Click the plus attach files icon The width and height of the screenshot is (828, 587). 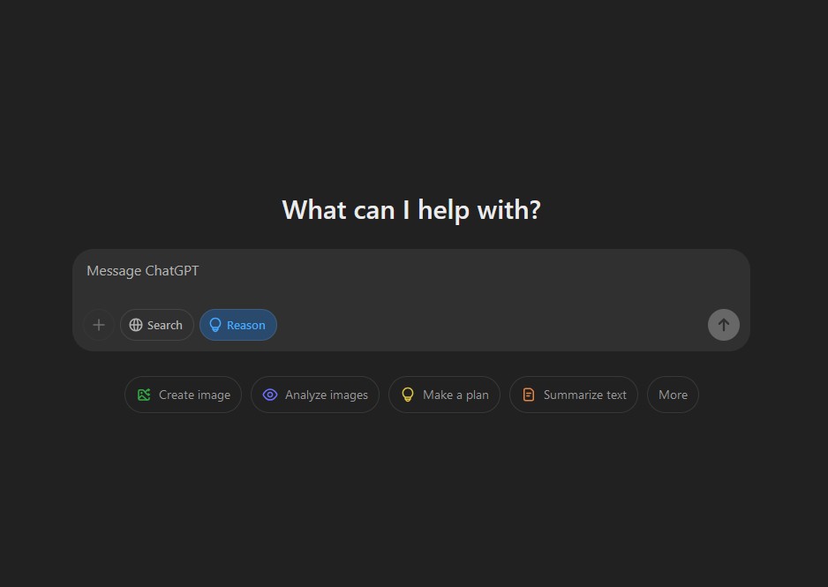tap(99, 325)
